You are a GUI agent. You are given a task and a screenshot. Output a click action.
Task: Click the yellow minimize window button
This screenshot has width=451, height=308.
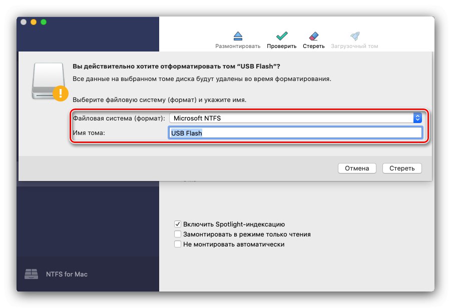click(x=34, y=22)
